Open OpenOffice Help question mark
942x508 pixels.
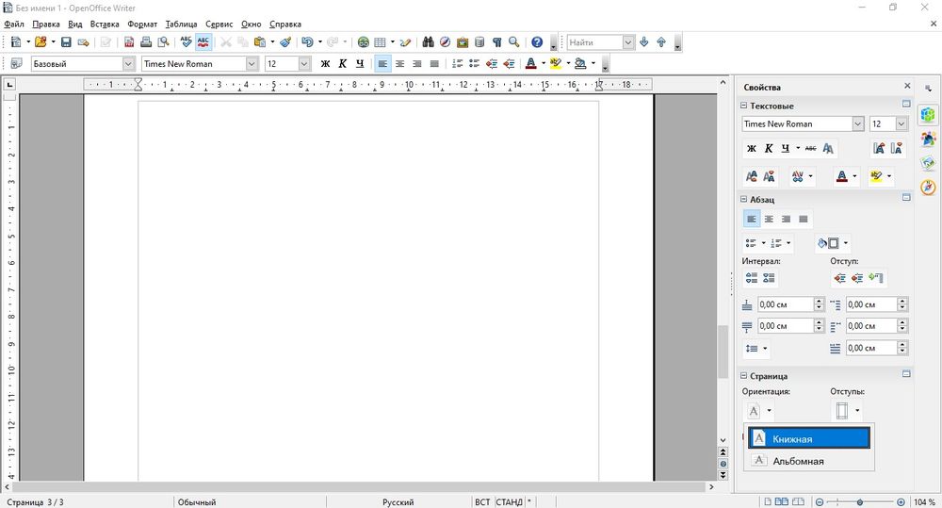(x=537, y=42)
